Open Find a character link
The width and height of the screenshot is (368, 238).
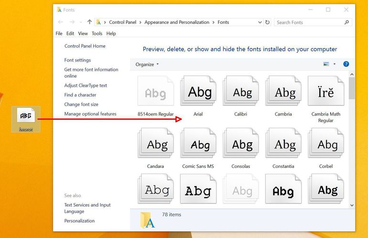pyautogui.click(x=80, y=95)
